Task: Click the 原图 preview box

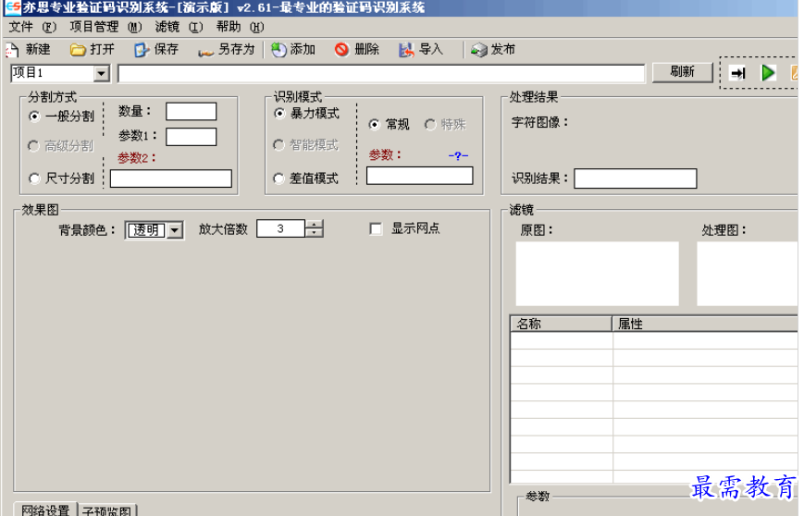Action: click(x=597, y=274)
